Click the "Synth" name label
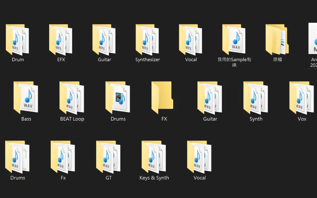The height and width of the screenshot is (198, 317). point(256,119)
